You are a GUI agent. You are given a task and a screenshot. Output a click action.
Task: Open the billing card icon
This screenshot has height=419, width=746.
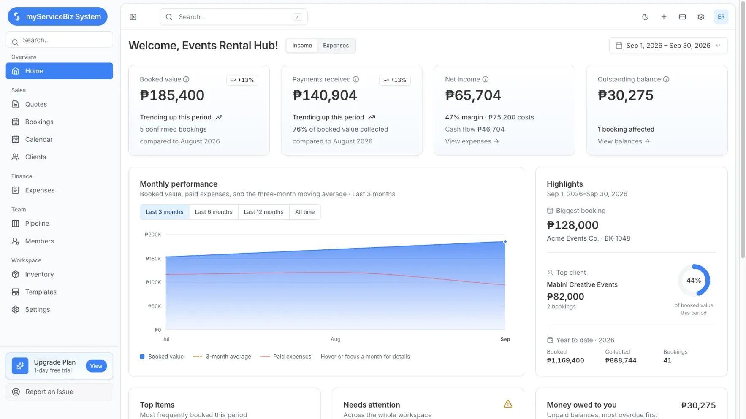(682, 17)
